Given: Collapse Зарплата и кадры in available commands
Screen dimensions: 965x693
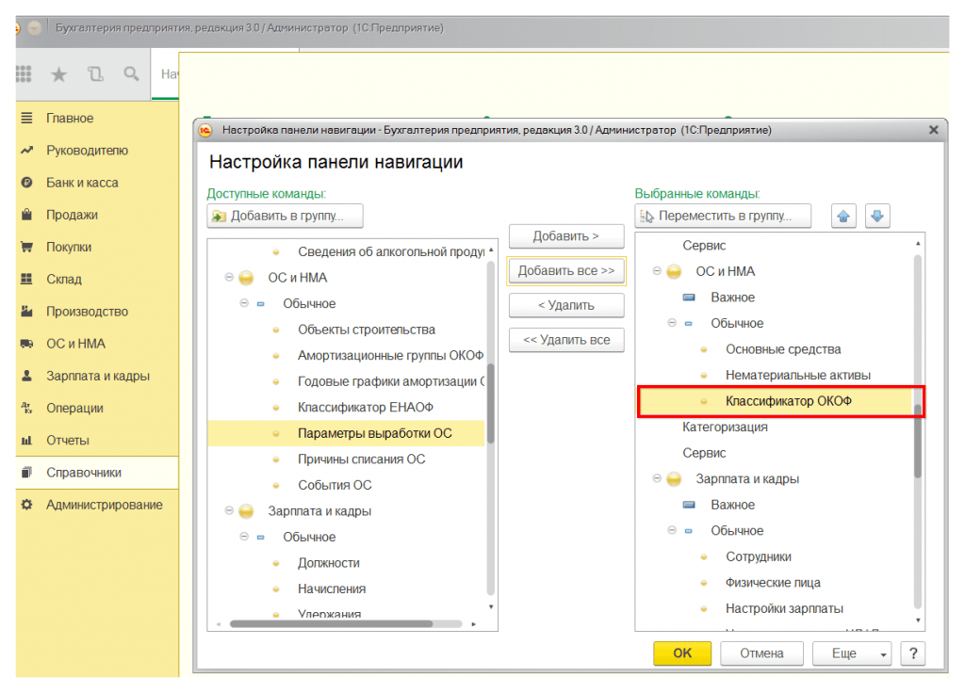Looking at the screenshot, I should (229, 510).
